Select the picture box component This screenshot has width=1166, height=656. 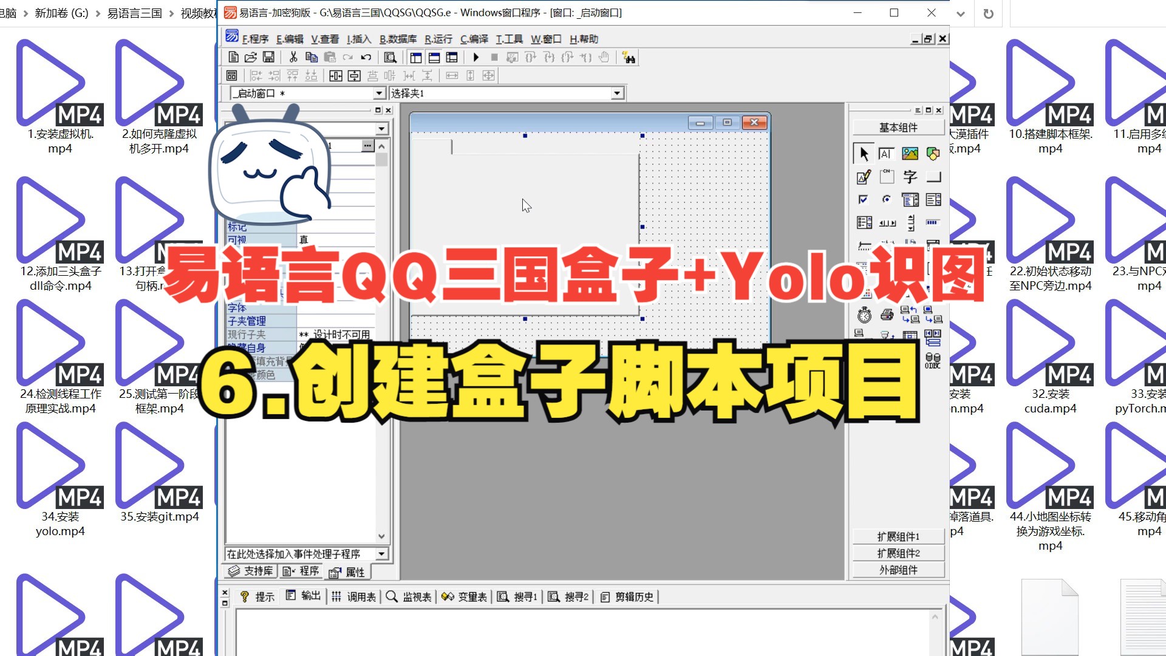[x=910, y=154]
